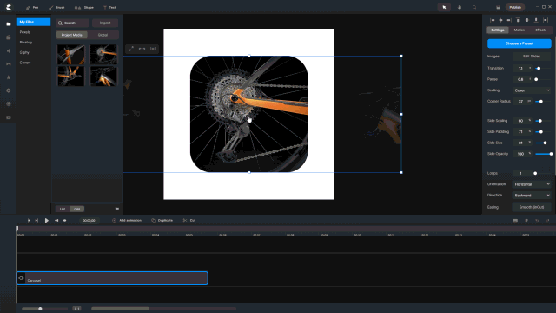556x313 pixels.
Task: Switch to the Effects tab
Action: [540, 30]
